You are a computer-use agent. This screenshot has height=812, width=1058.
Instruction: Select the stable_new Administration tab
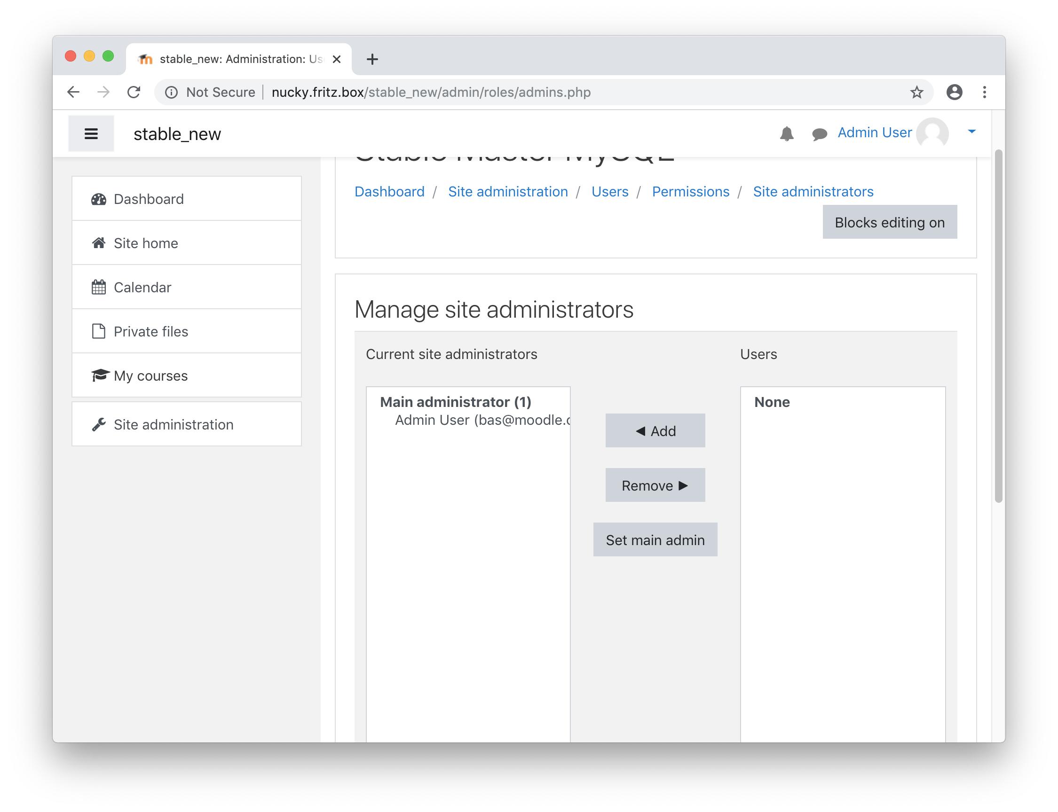point(239,59)
